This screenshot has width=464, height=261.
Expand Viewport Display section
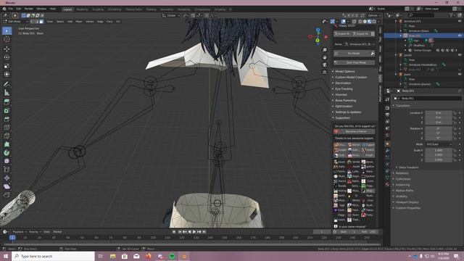(407, 202)
